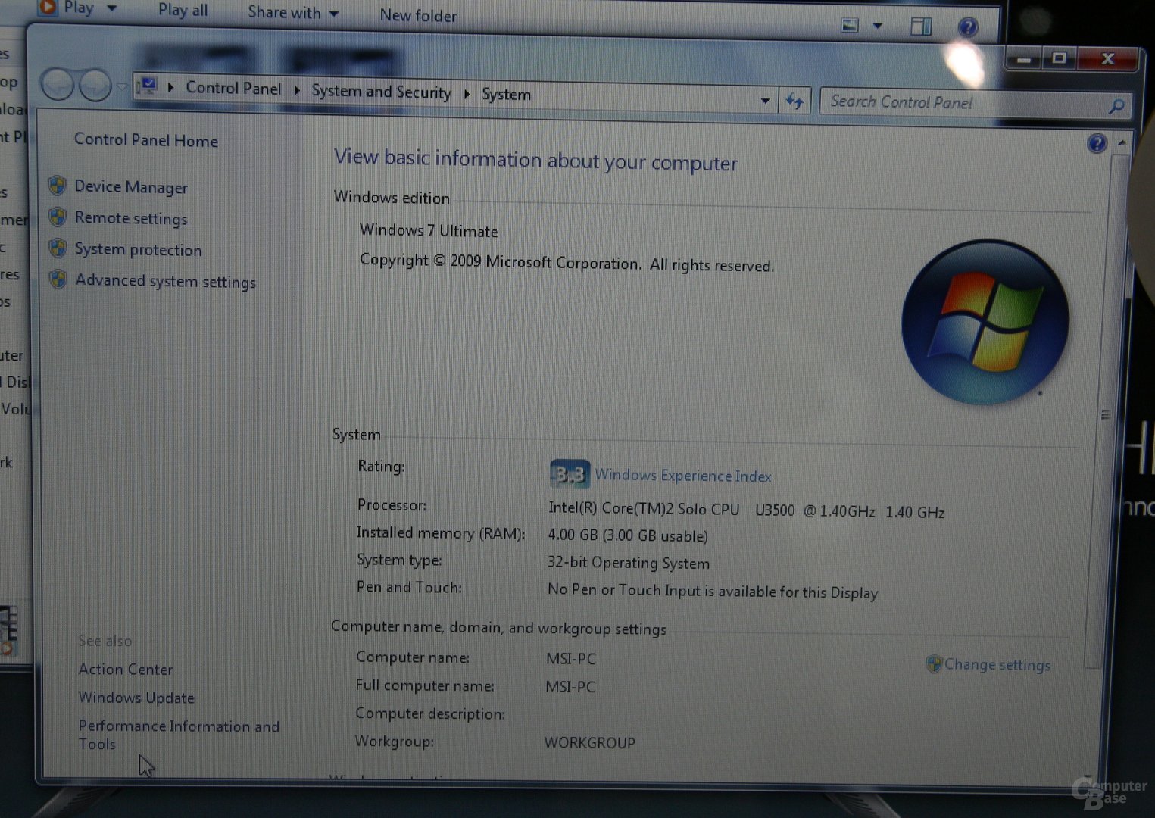Open Windows Experience Index link
Screen dimensions: 1155x818
[683, 476]
